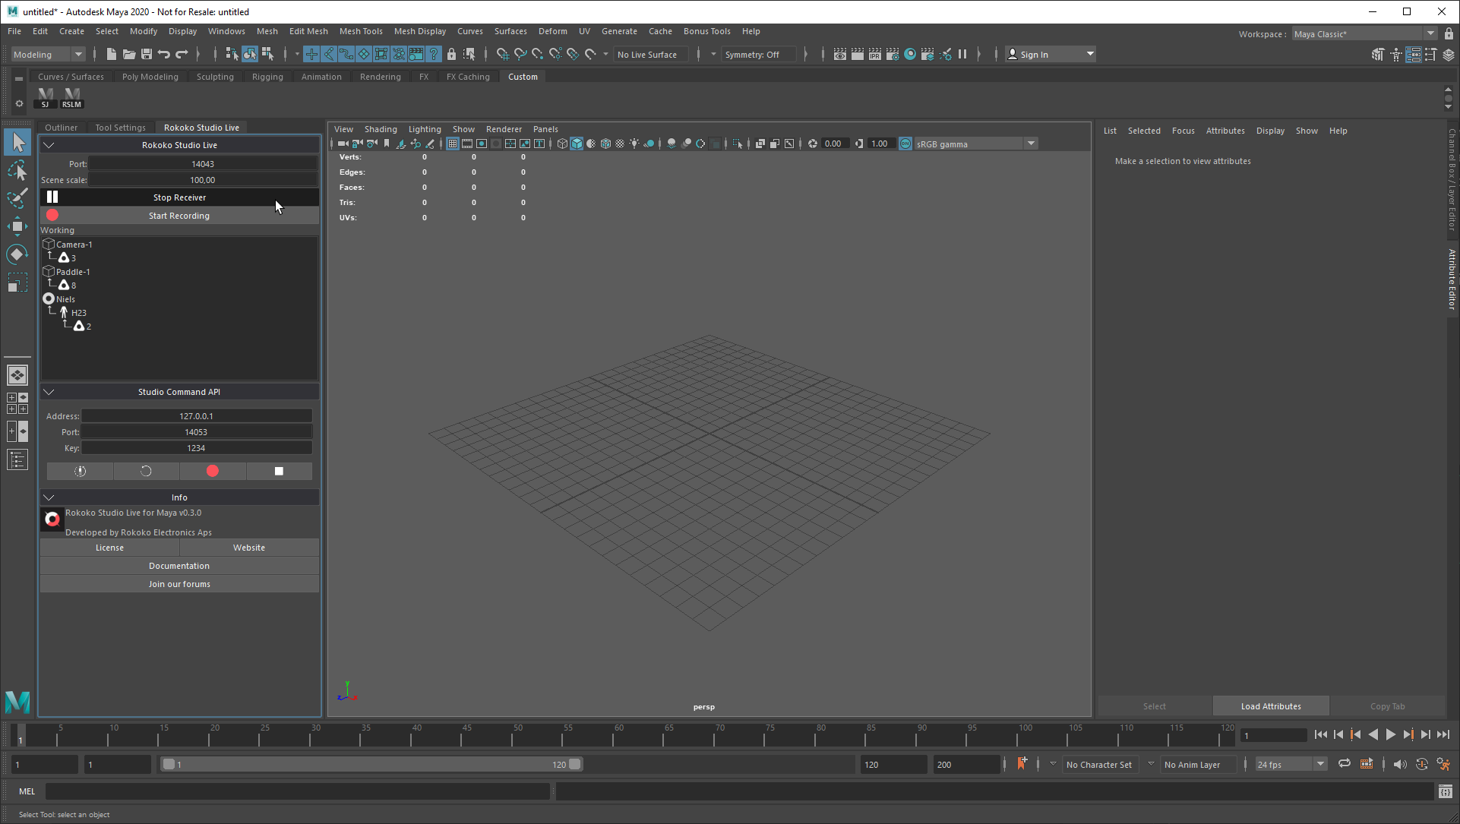
Task: Click the Undo icon in status line
Action: tap(164, 54)
